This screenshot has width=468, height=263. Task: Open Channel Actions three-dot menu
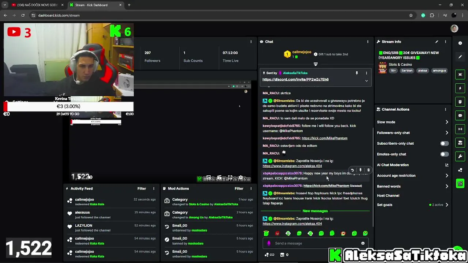(445, 109)
